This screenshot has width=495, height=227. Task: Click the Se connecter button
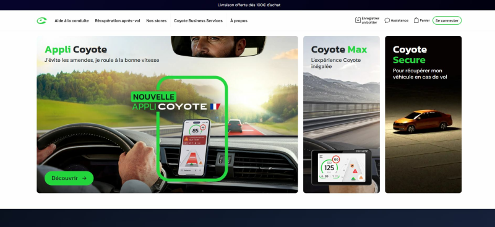447,20
